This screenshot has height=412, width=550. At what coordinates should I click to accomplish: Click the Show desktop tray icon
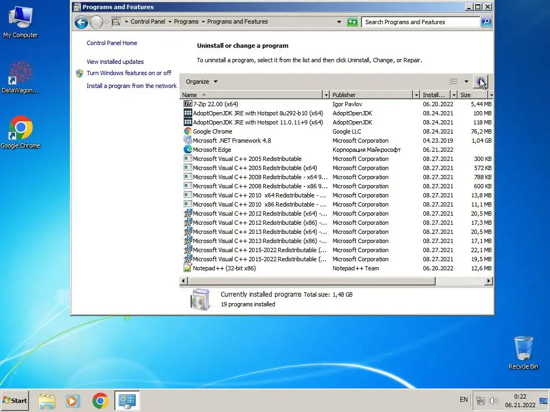coord(544,401)
